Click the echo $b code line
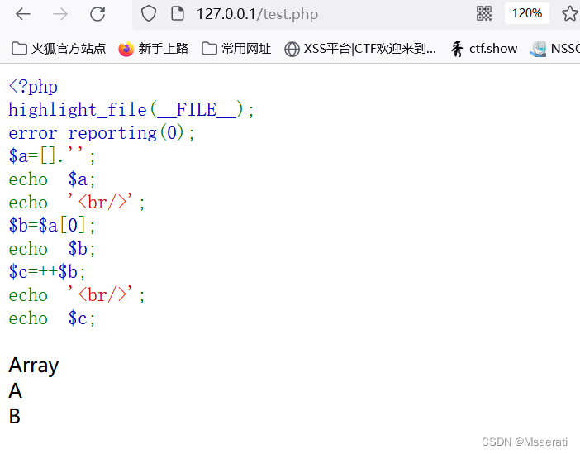The image size is (580, 454). 52,249
